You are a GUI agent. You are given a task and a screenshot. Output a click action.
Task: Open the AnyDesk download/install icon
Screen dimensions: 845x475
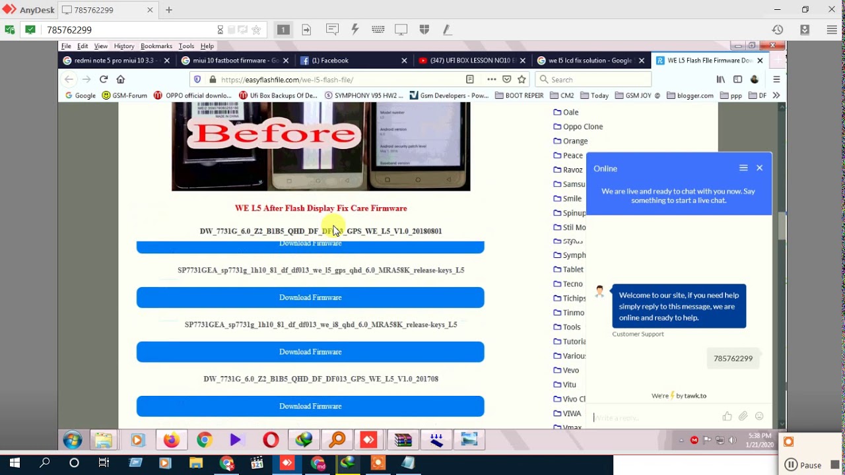(x=805, y=30)
